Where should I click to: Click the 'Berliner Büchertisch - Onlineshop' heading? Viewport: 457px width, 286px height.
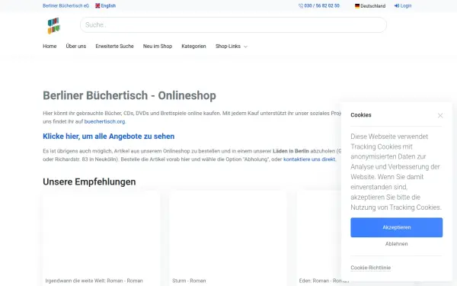tap(129, 95)
